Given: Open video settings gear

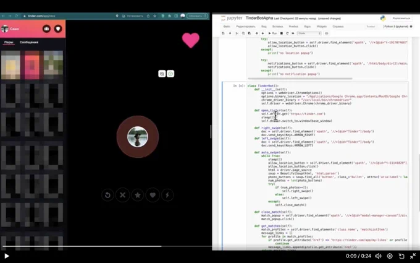Looking at the screenshot, I should point(390,256).
